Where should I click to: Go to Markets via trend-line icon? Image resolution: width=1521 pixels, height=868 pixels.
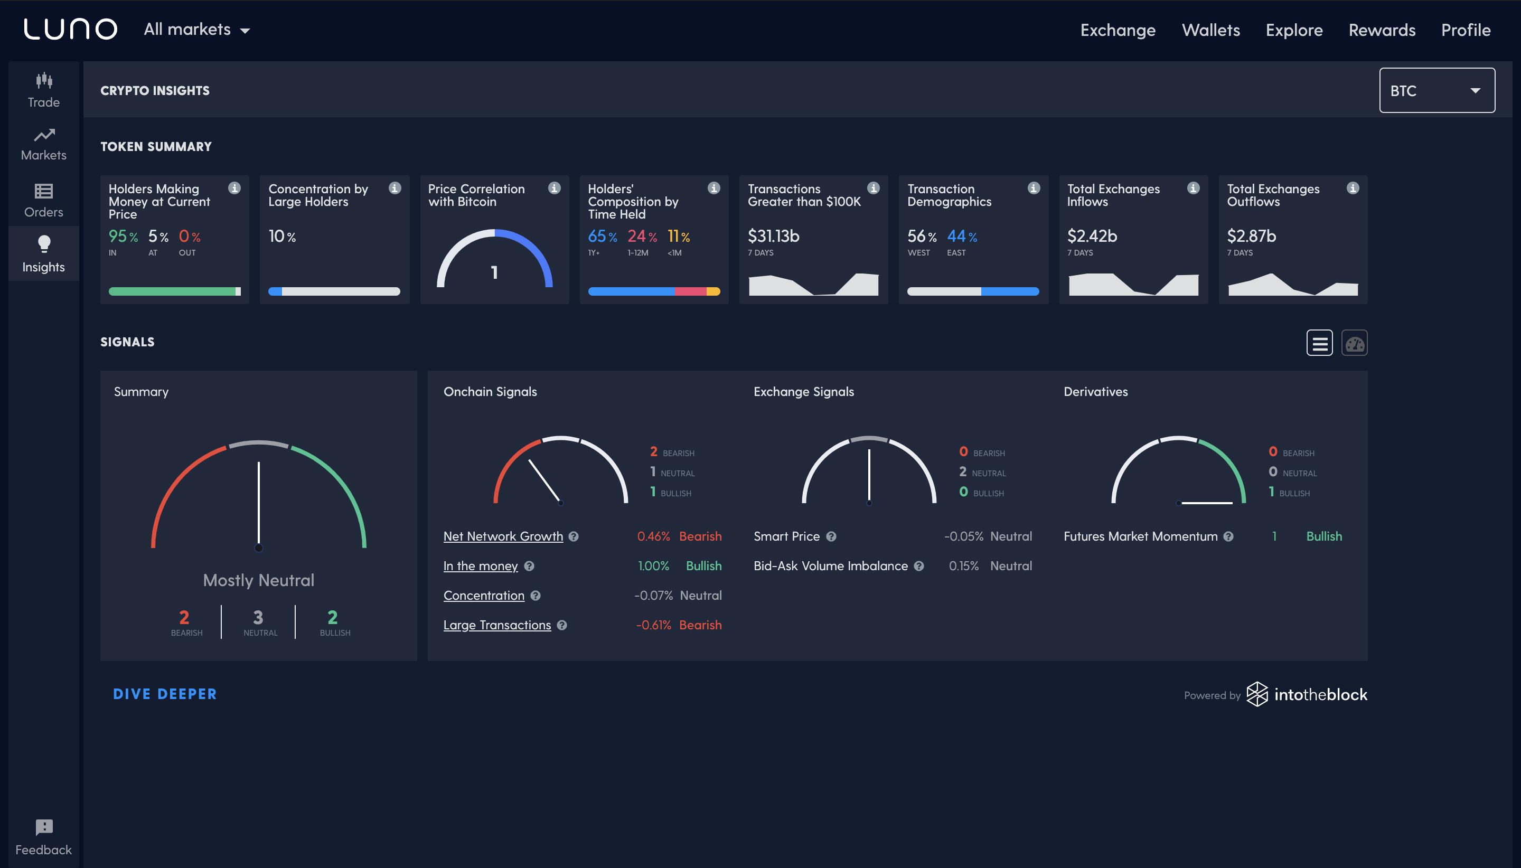pyautogui.click(x=43, y=135)
